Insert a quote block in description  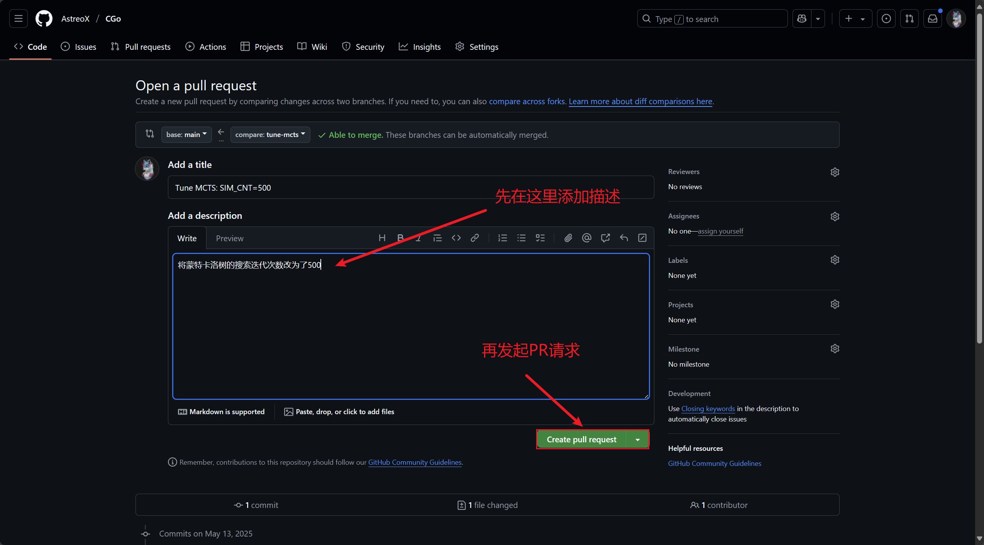coord(437,238)
